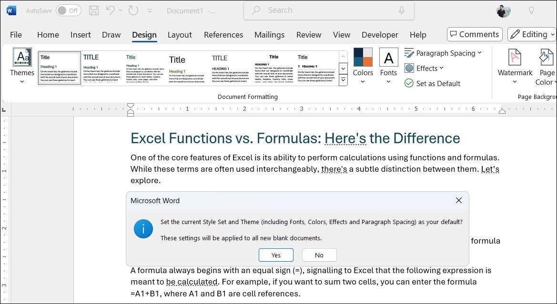
Task: Open the Fonts theme menu
Action: pyautogui.click(x=389, y=67)
